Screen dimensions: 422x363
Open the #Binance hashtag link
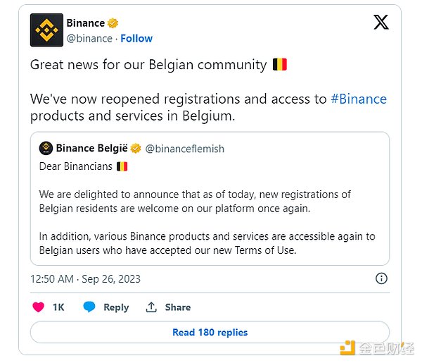click(x=359, y=99)
